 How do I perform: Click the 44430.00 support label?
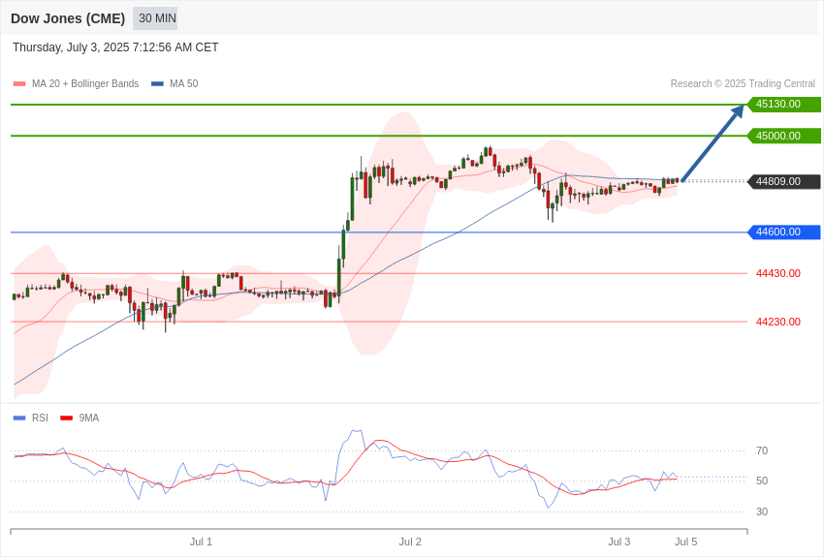(x=778, y=273)
